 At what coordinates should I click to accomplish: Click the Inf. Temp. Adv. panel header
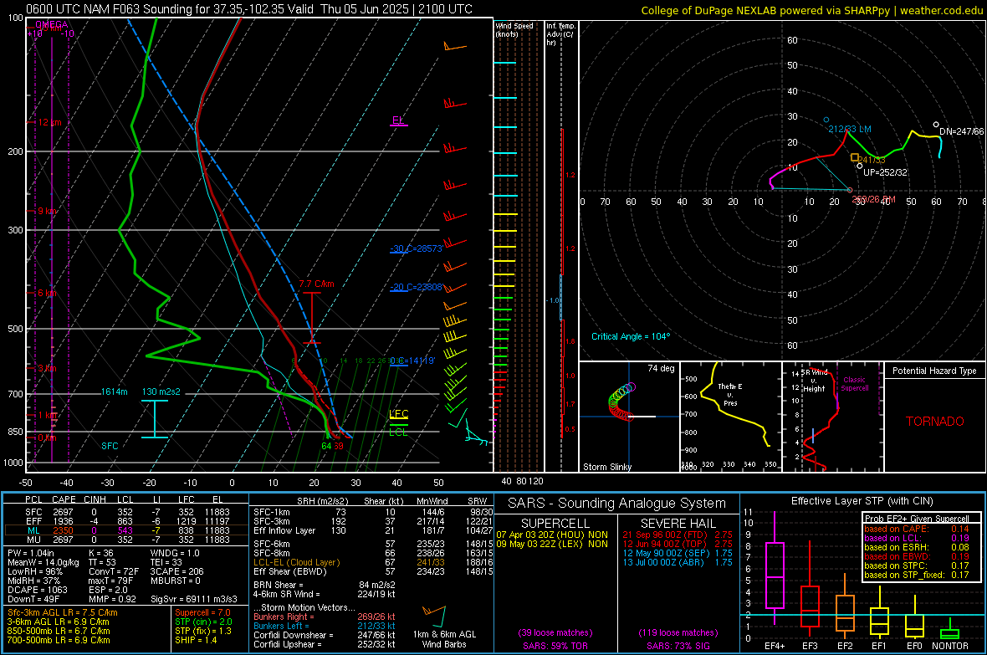pos(560,34)
